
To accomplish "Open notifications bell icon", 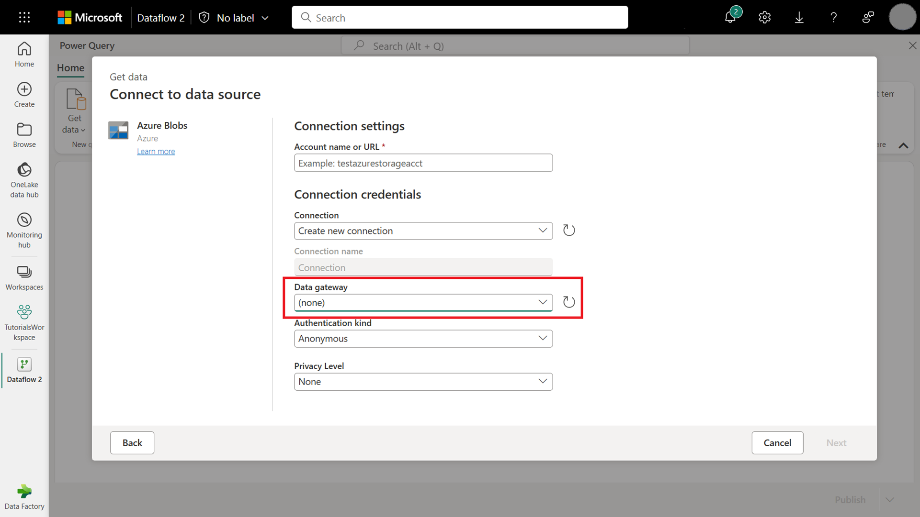I will click(730, 18).
